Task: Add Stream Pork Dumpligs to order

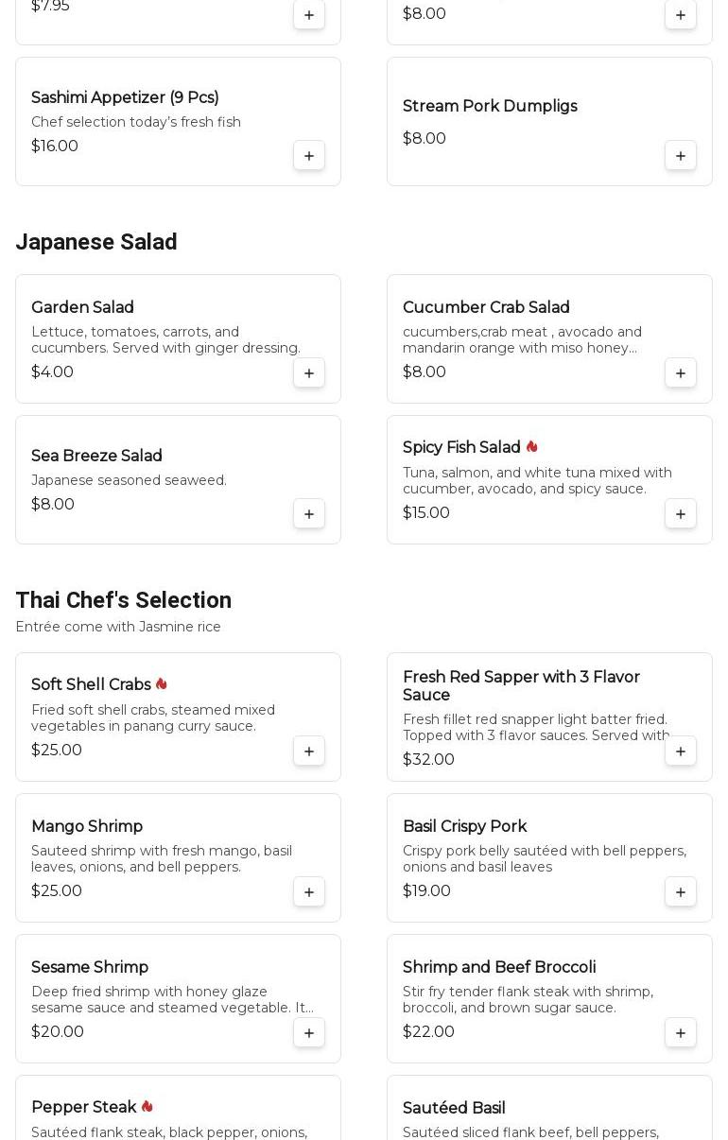Action: tap(681, 155)
